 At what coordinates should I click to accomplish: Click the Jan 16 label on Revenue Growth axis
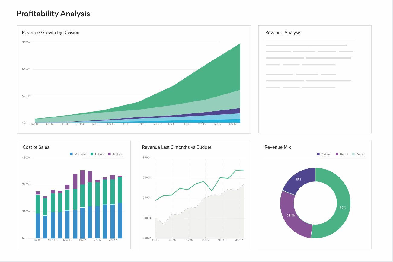156,124
